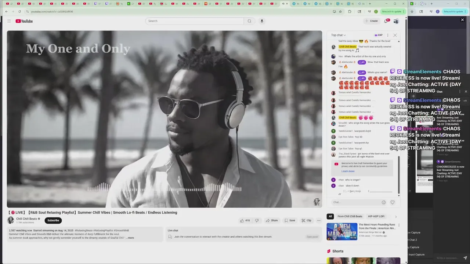470x264 pixels.
Task: Click the send arrow in right window
Action: (x=465, y=258)
